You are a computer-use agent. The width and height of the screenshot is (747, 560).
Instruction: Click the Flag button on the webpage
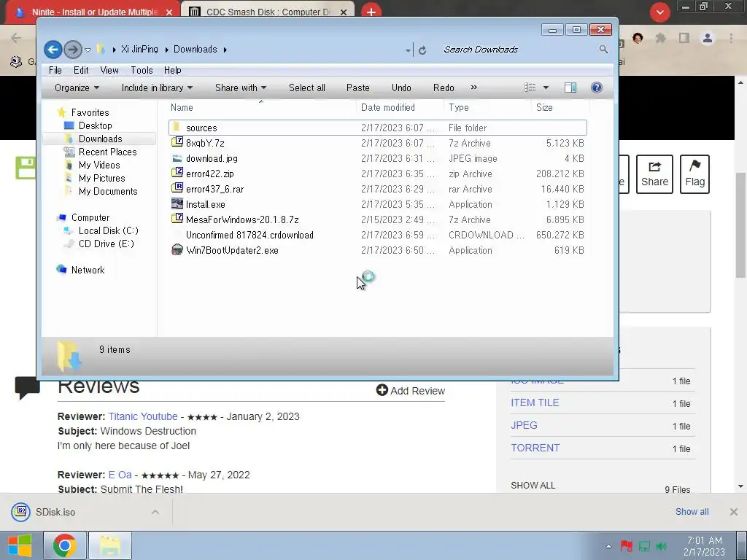694,174
